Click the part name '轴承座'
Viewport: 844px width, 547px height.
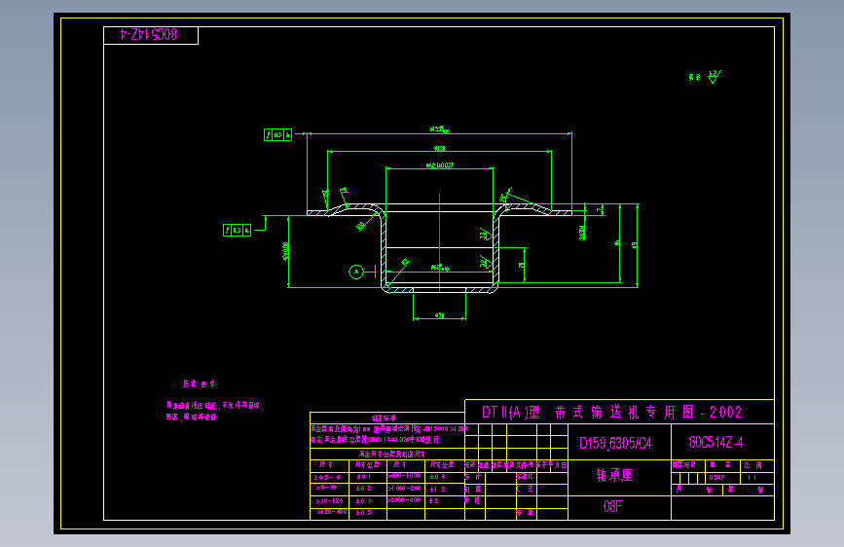click(x=614, y=475)
